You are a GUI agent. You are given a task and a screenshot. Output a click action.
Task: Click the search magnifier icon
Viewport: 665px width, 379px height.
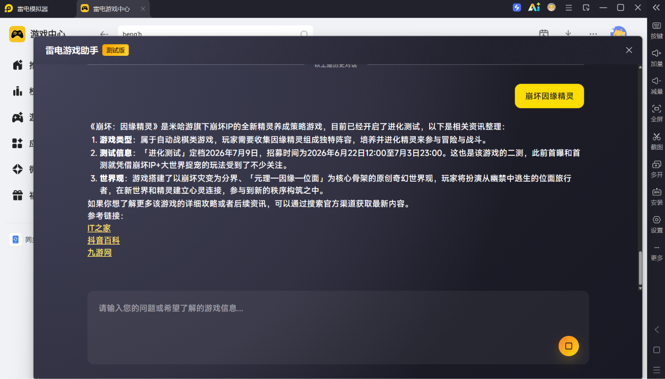point(304,34)
